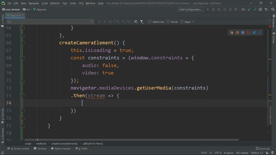The width and height of the screenshot is (276, 155).
Task: Click the vertical scrollbar thumb in editor
Action: (x=270, y=116)
